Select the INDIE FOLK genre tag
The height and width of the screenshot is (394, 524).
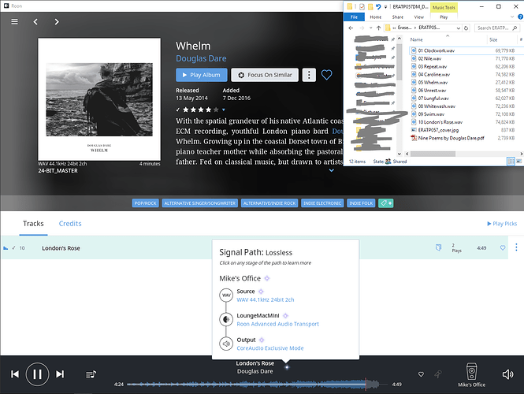[x=361, y=203]
